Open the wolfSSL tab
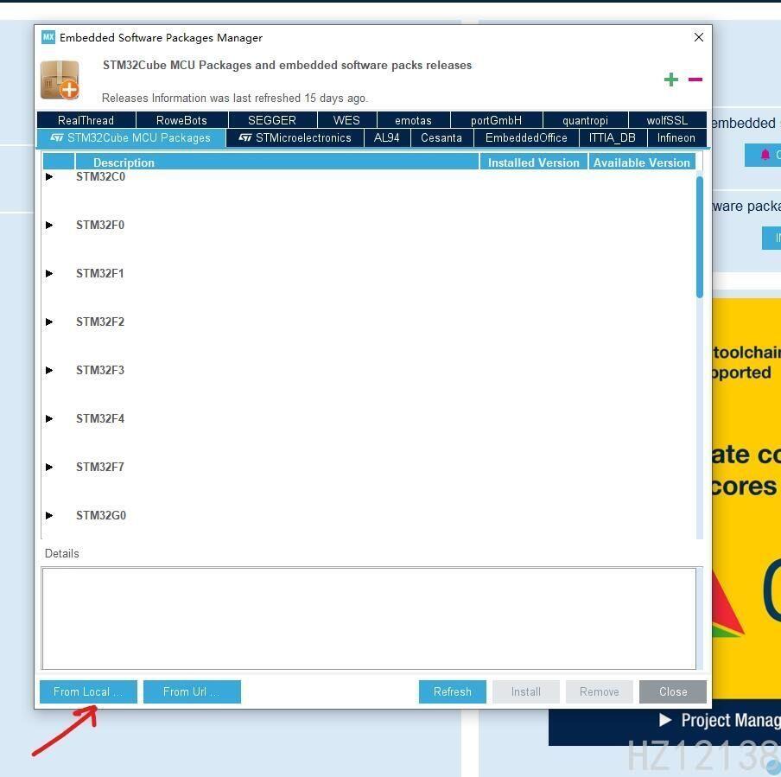Image resolution: width=781 pixels, height=777 pixels. (667, 120)
